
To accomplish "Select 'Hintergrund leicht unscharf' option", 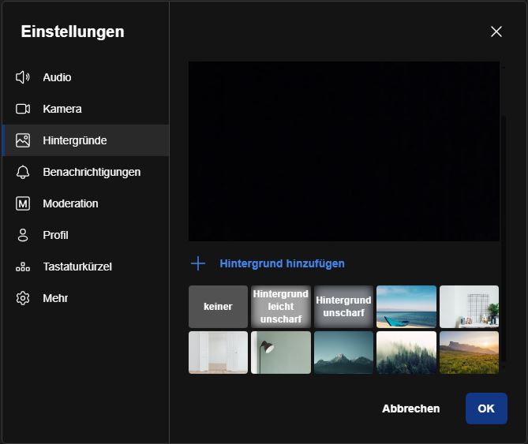I will 280,307.
